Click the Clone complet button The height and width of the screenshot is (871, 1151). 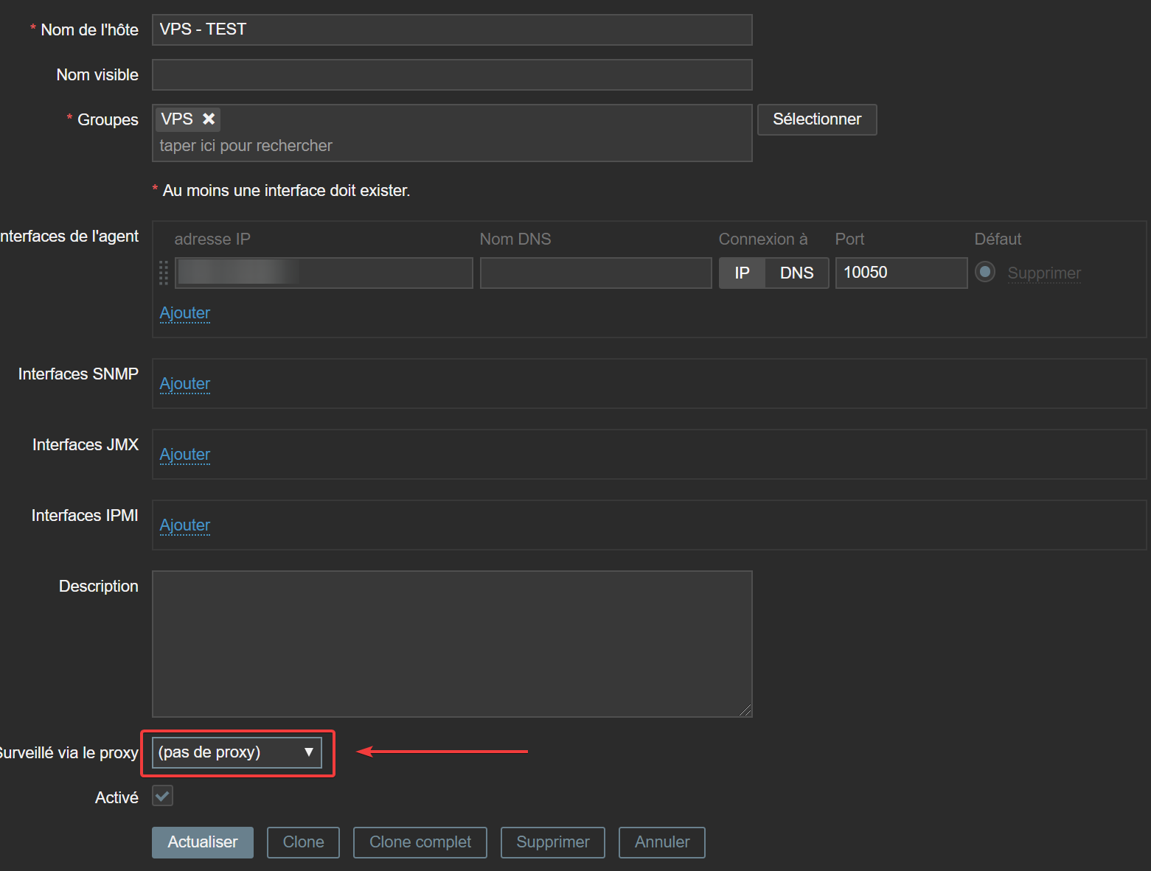pyautogui.click(x=420, y=842)
